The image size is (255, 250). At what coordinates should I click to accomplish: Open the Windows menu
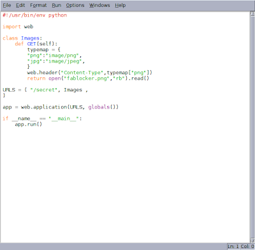click(x=99, y=5)
